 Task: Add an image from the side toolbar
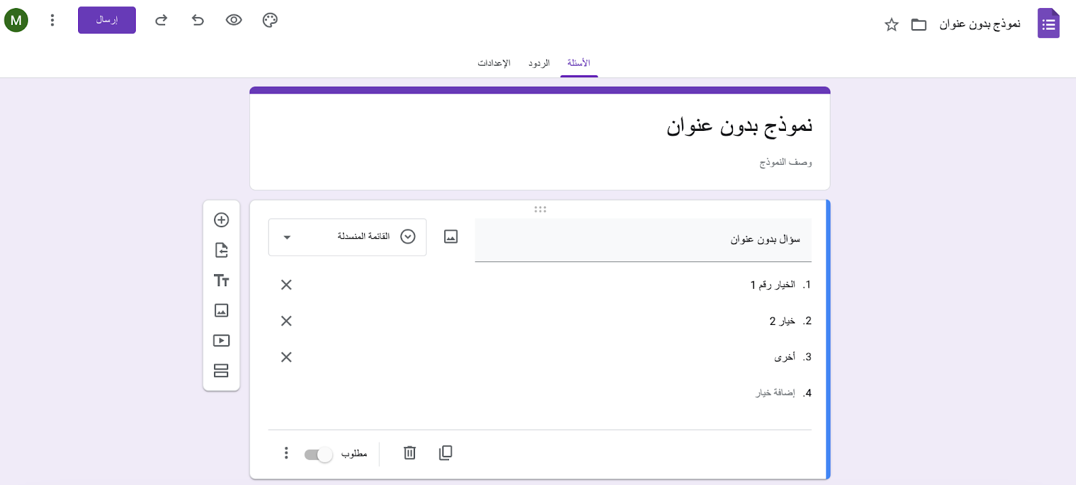point(221,311)
